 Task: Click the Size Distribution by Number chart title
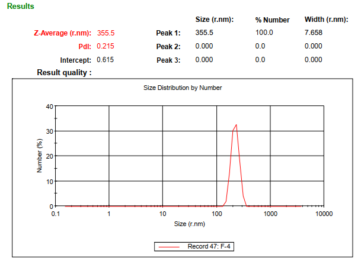183,88
